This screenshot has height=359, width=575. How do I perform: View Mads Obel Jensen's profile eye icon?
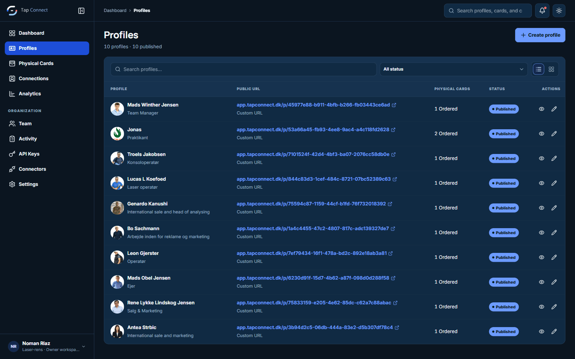point(541,282)
